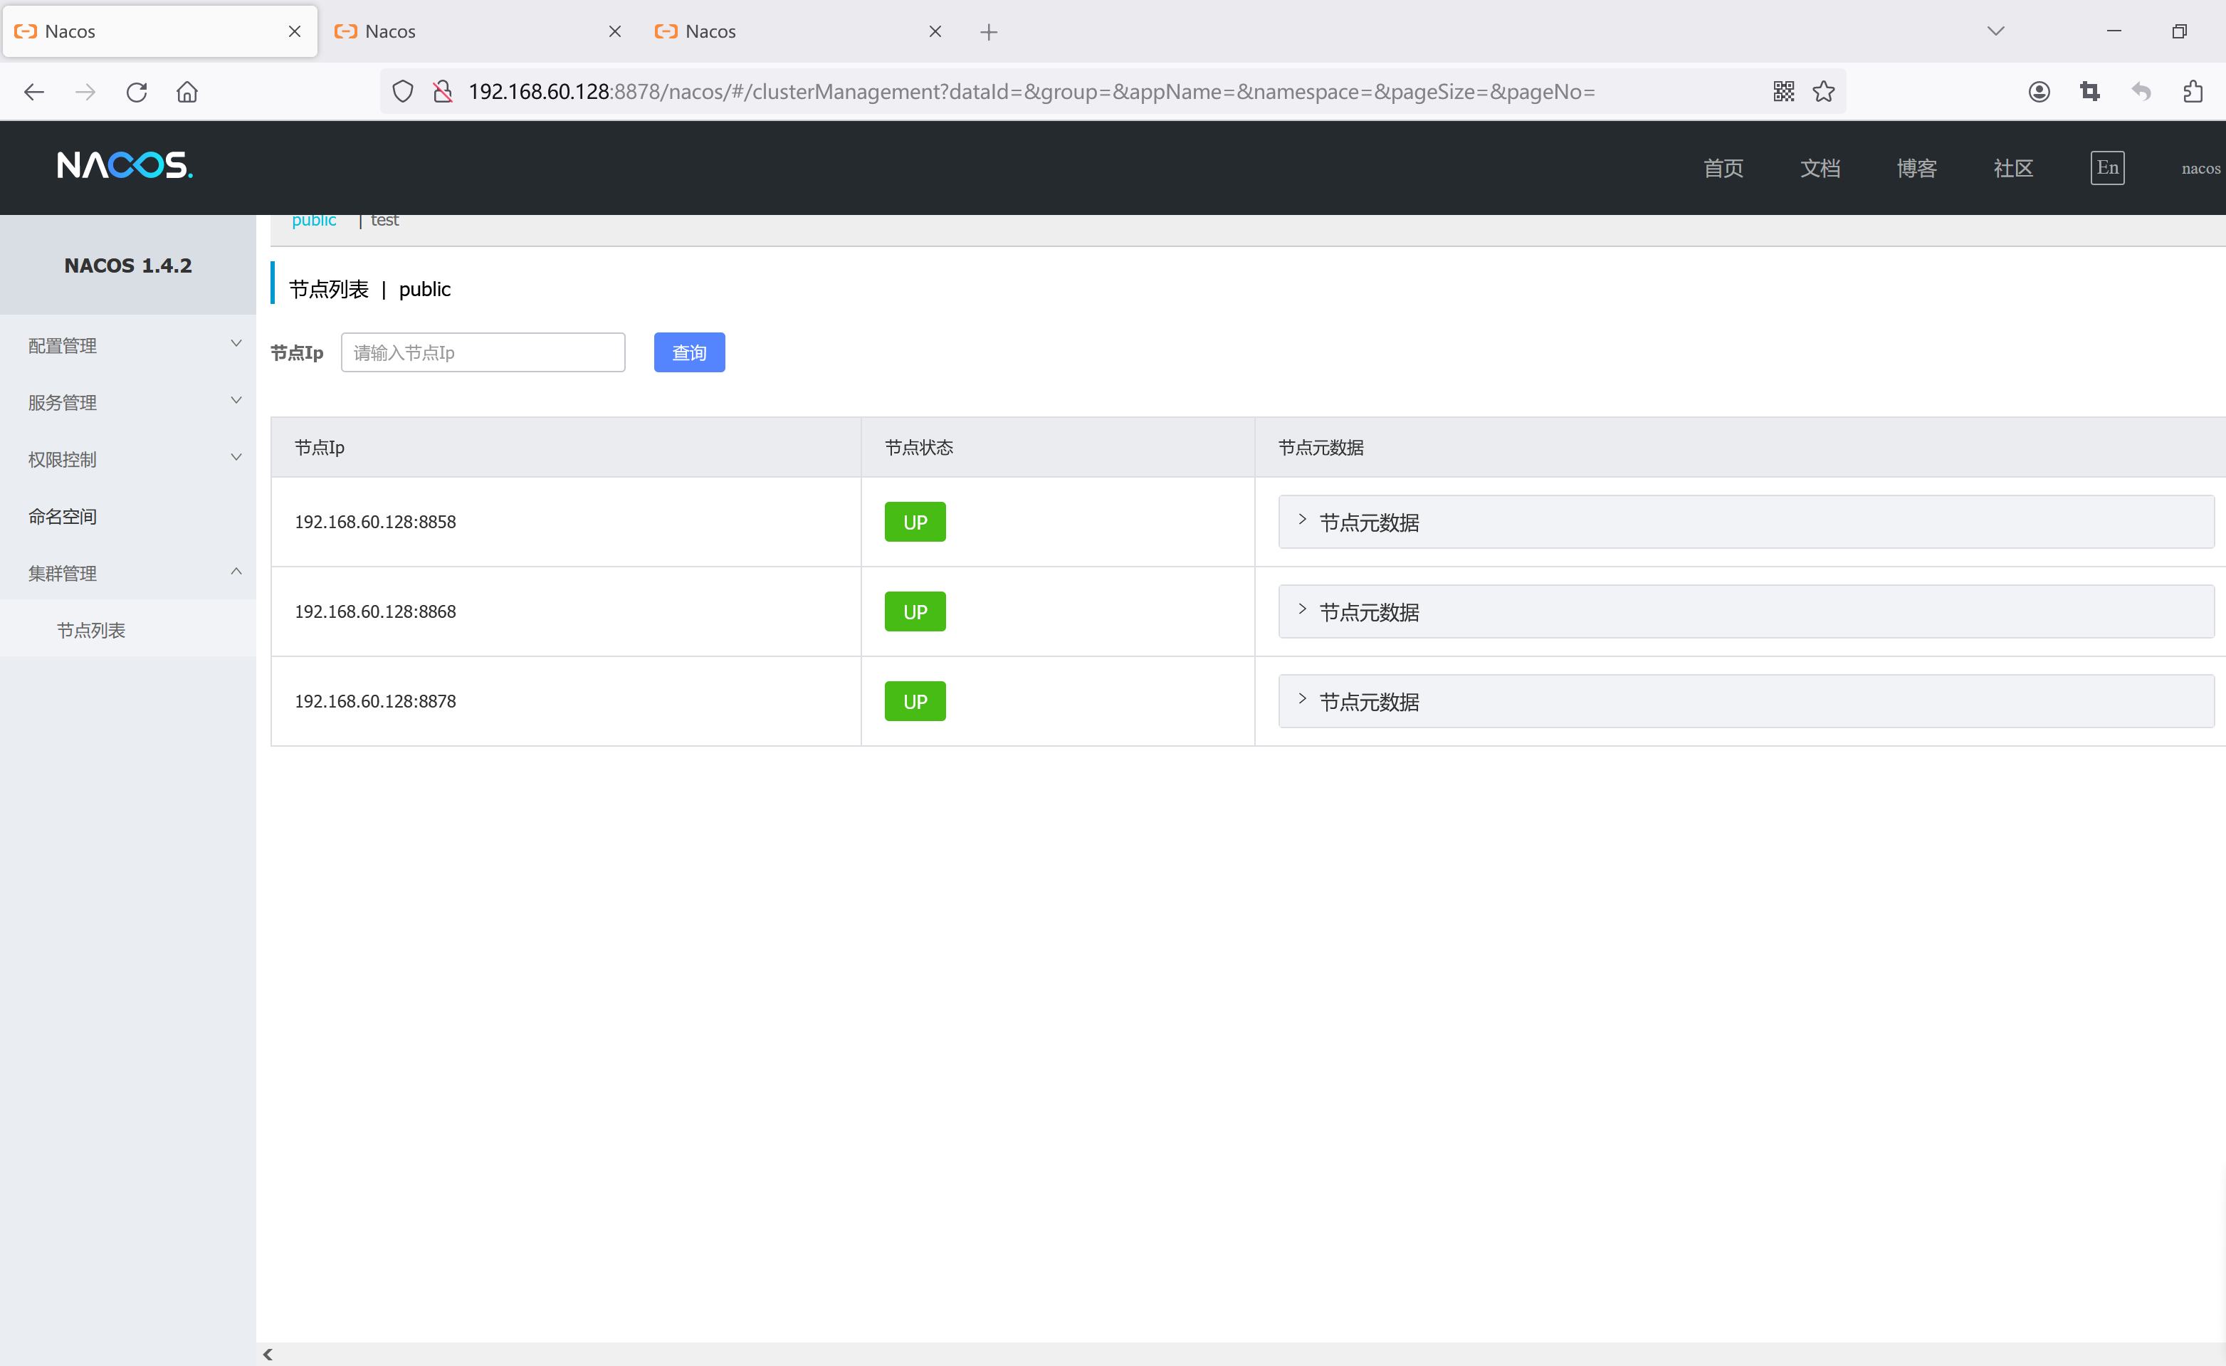The width and height of the screenshot is (2226, 1366).
Task: Expand 节点元数据 for node 8858
Action: click(1746, 522)
